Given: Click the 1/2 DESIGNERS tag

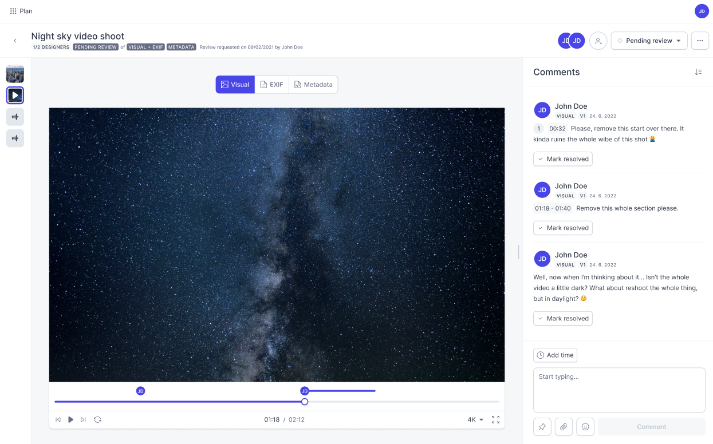Looking at the screenshot, I should [51, 47].
